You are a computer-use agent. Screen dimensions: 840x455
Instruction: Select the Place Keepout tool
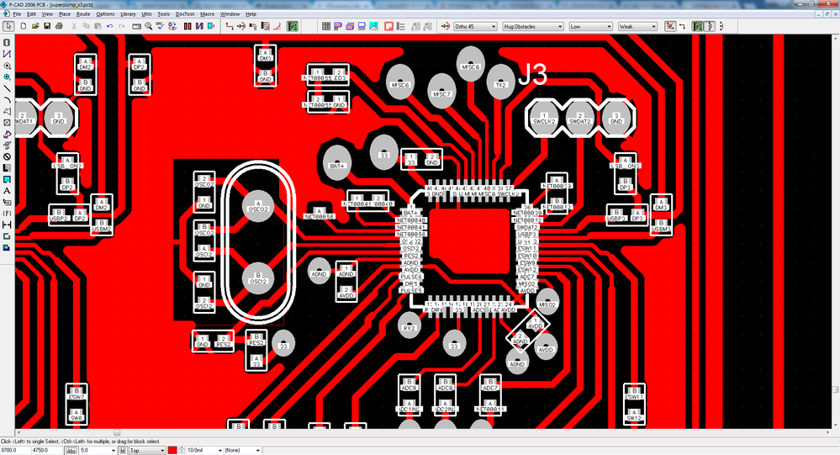coord(7,156)
